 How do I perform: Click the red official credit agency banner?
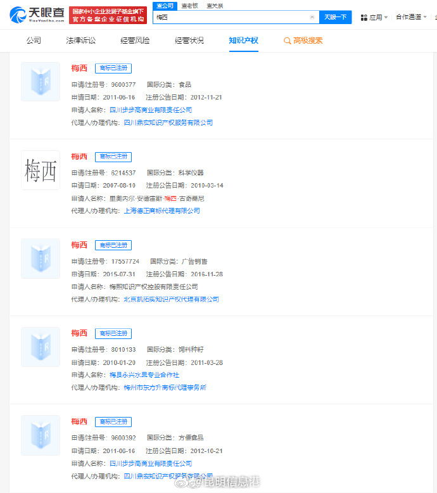(x=108, y=15)
